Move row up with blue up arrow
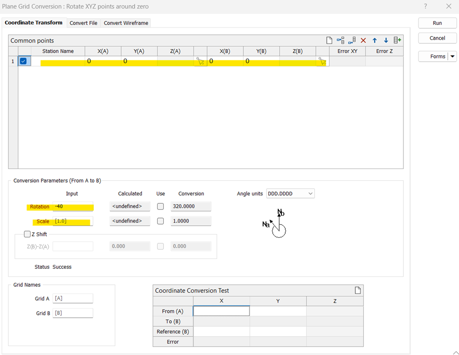Viewport: 459px width, 355px height. (375, 40)
